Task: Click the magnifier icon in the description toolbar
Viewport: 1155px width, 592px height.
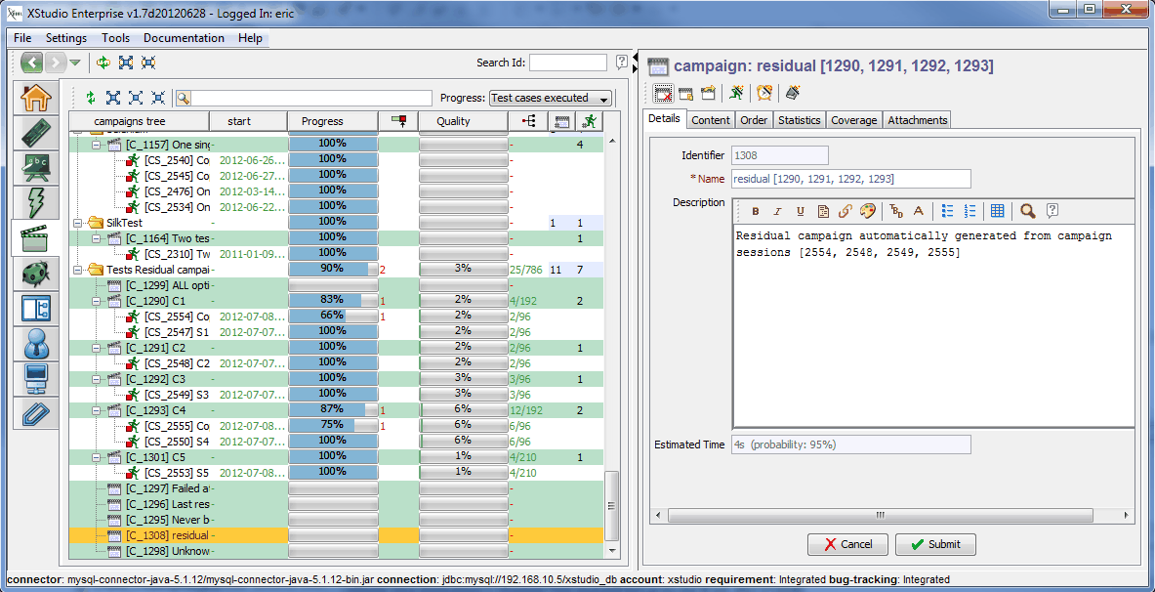Action: [x=1027, y=211]
